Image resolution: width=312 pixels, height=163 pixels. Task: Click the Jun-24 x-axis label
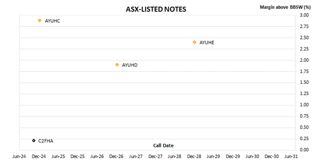[19, 156]
